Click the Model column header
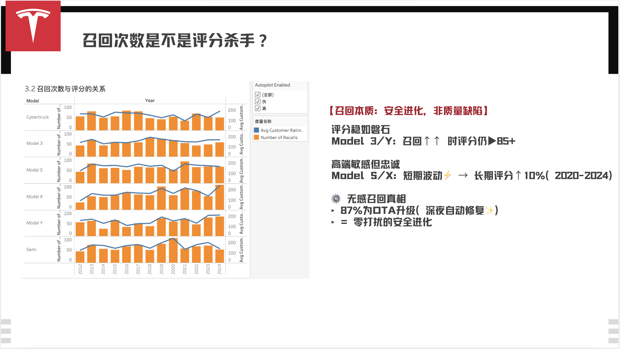Image resolution: width=620 pixels, height=349 pixels. [33, 101]
